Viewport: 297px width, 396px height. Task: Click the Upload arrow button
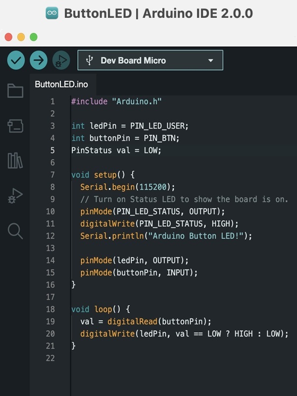39,60
